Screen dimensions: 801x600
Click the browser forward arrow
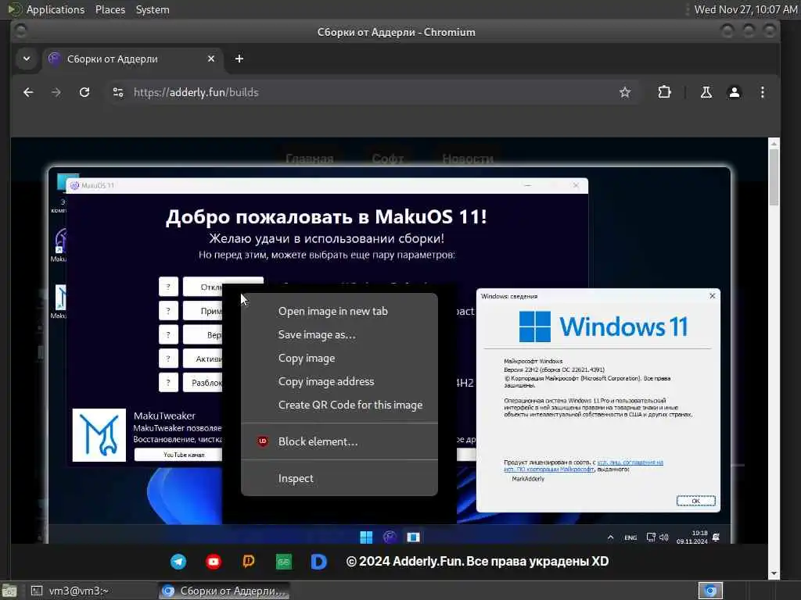point(56,92)
